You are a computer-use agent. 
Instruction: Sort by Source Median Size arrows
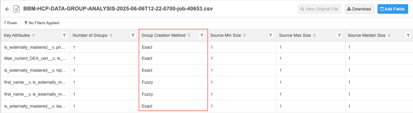[x=389, y=35]
